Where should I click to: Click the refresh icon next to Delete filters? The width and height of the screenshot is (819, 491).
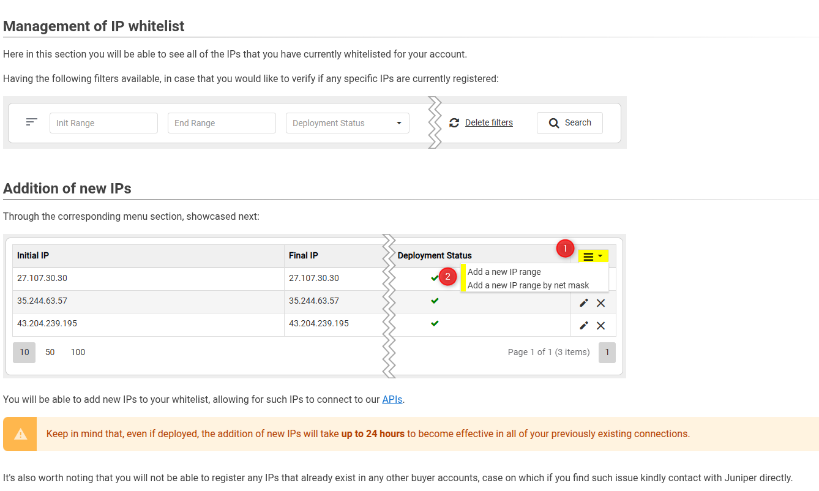[454, 123]
